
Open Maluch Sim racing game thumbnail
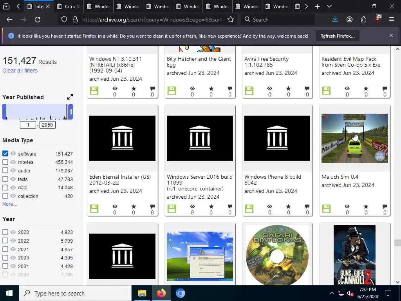pyautogui.click(x=354, y=138)
